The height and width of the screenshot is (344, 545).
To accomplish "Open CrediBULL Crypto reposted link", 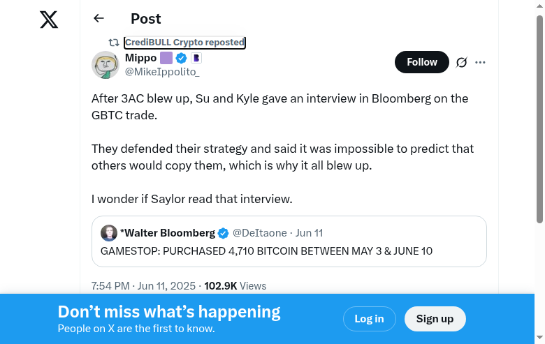I will coord(184,43).
